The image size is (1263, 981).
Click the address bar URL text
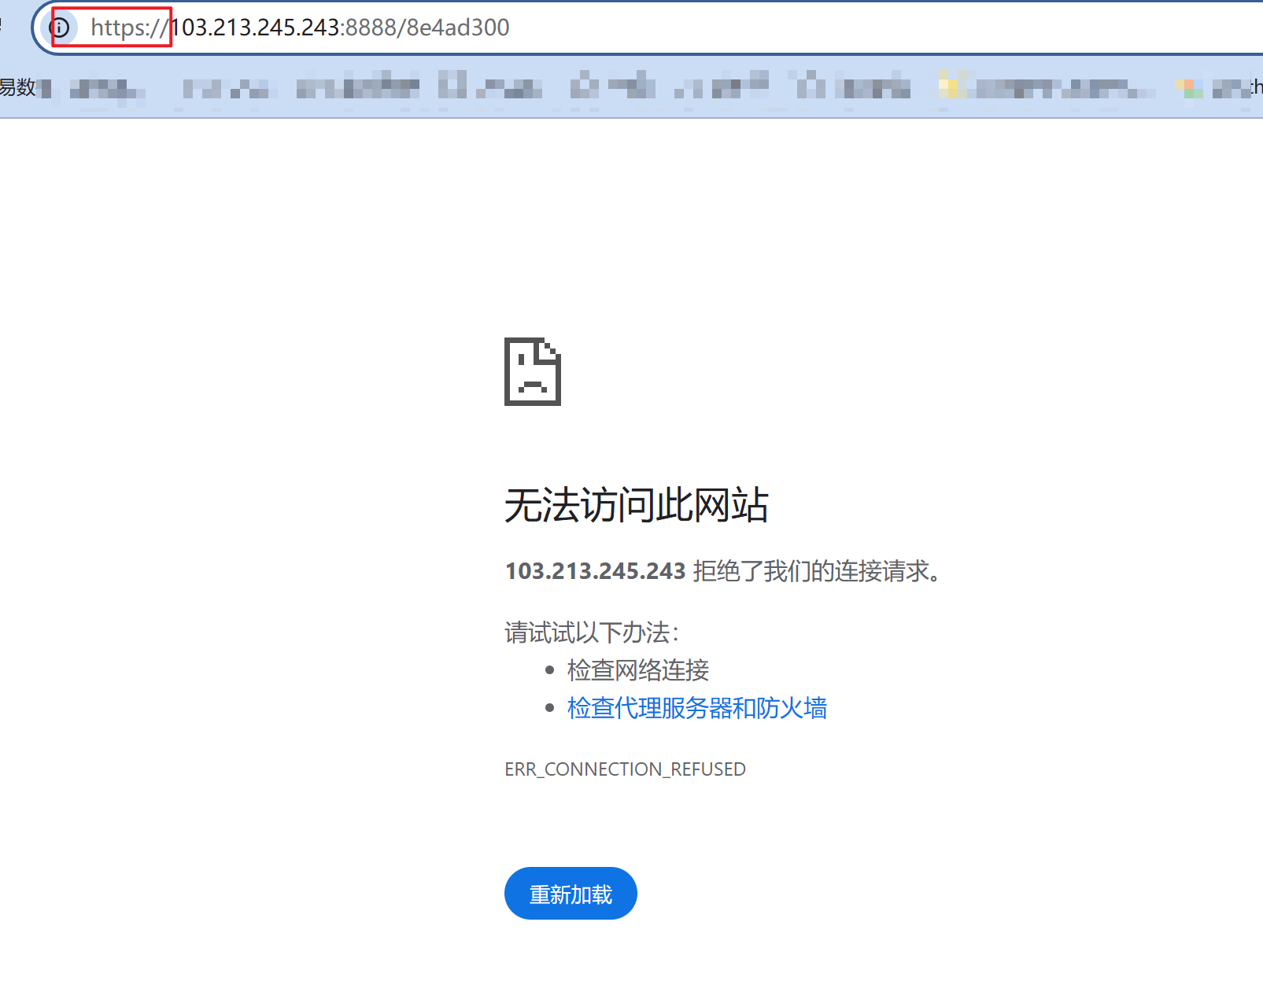coord(300,28)
